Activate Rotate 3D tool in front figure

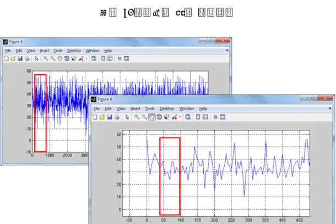pos(159,117)
